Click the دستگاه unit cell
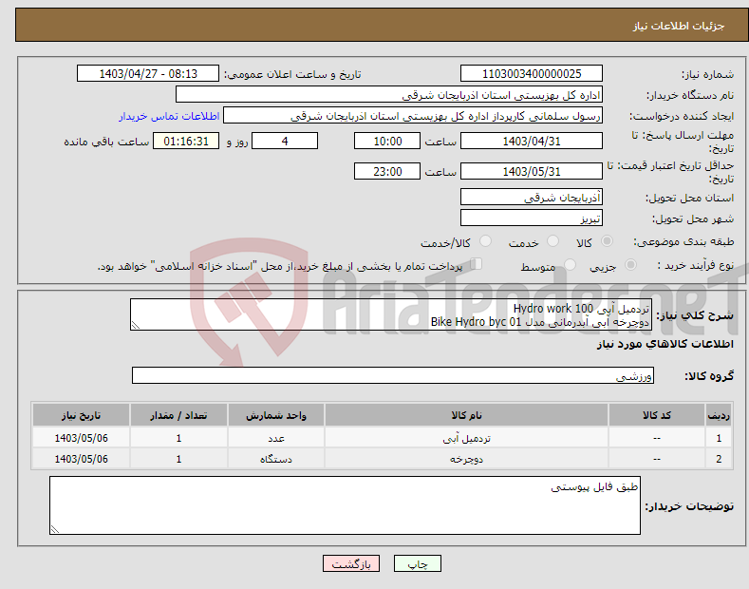Viewport: 749px width, 589px height. click(x=276, y=459)
